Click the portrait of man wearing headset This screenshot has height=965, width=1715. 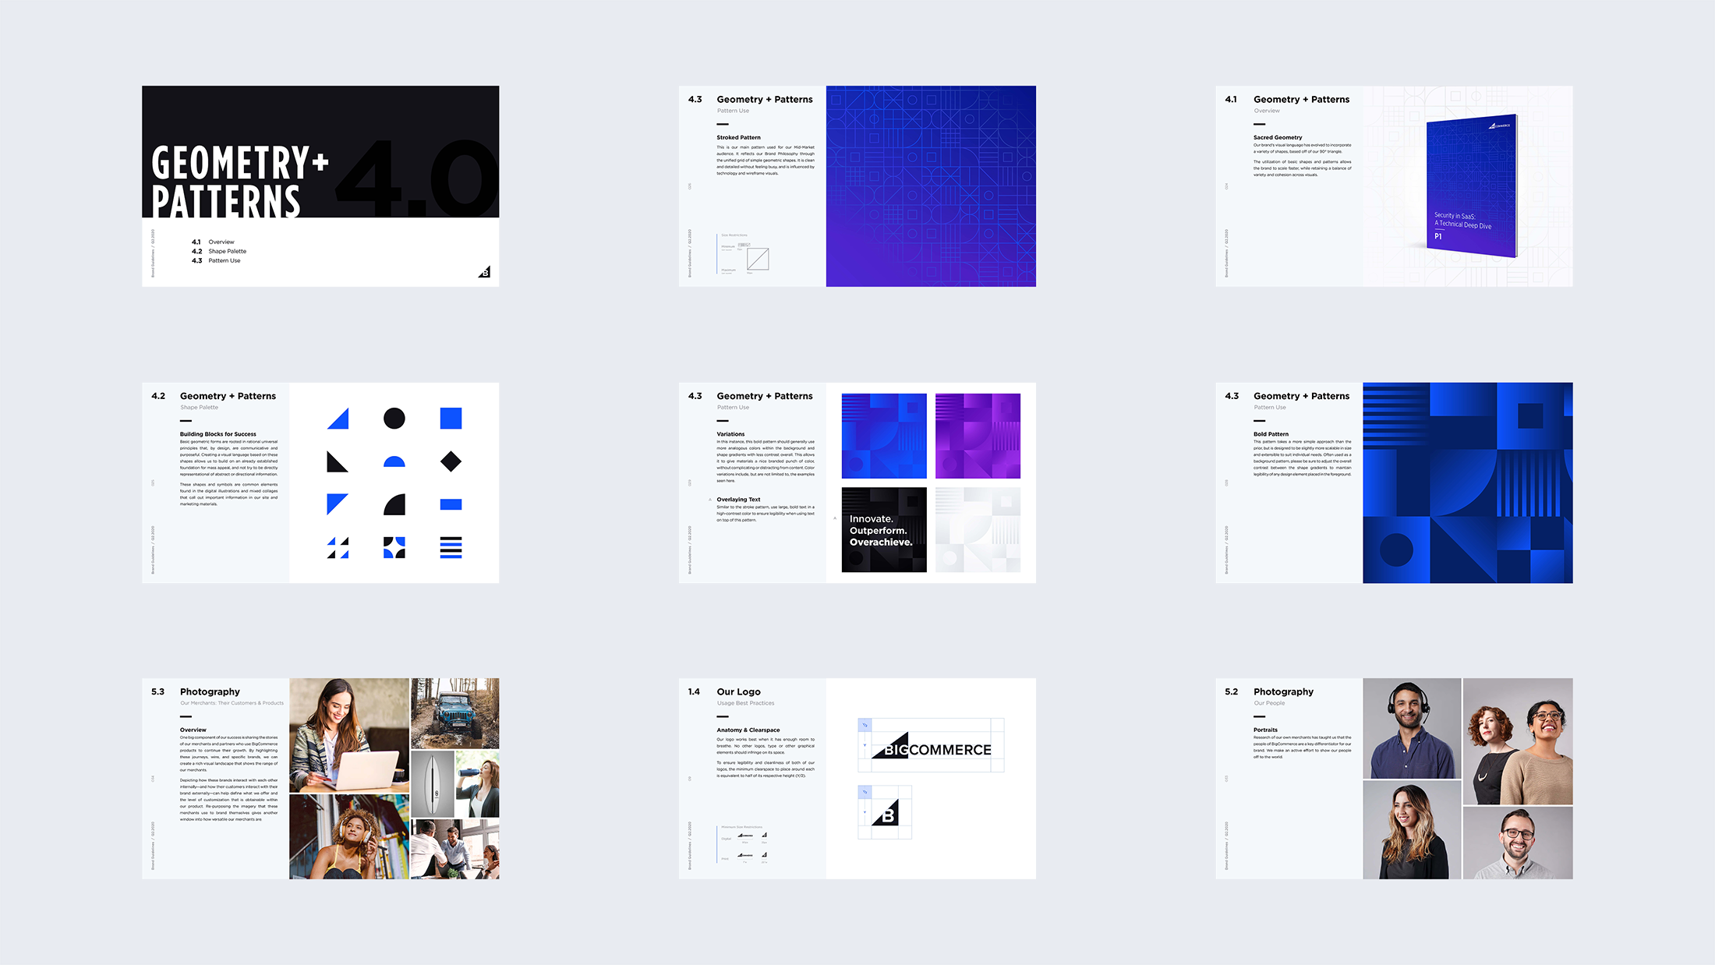1412,728
